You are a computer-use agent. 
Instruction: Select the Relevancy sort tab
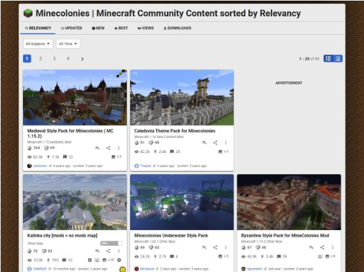click(x=38, y=28)
